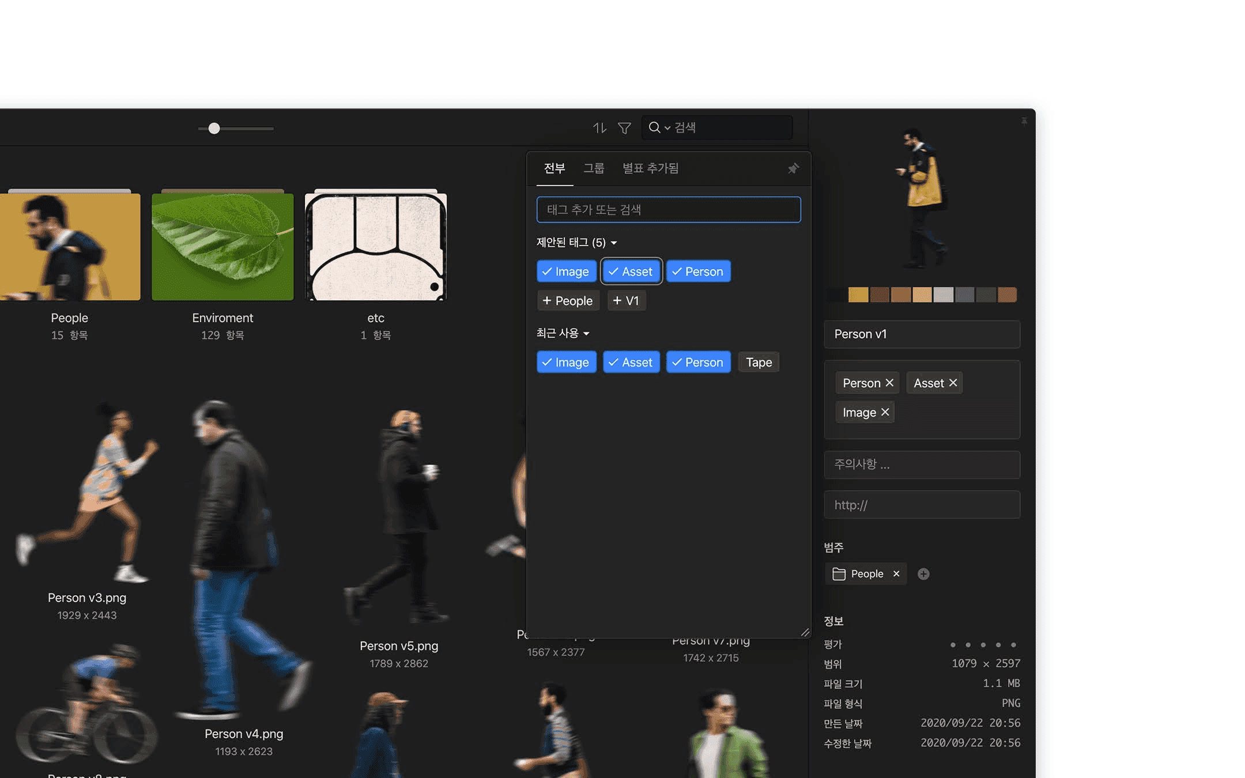This screenshot has height=778, width=1245.
Task: Click the 만든 날짜 date value
Action: [970, 723]
